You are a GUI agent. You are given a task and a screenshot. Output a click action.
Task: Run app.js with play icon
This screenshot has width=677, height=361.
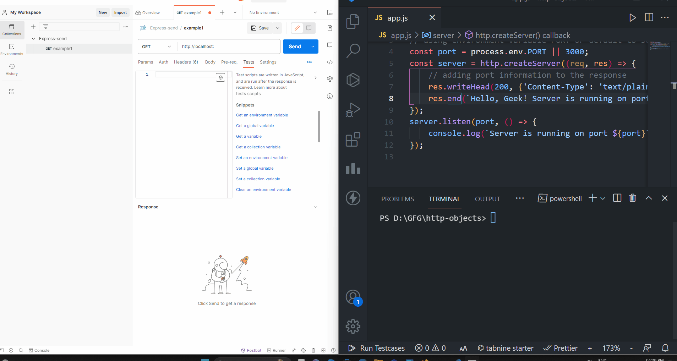632,17
